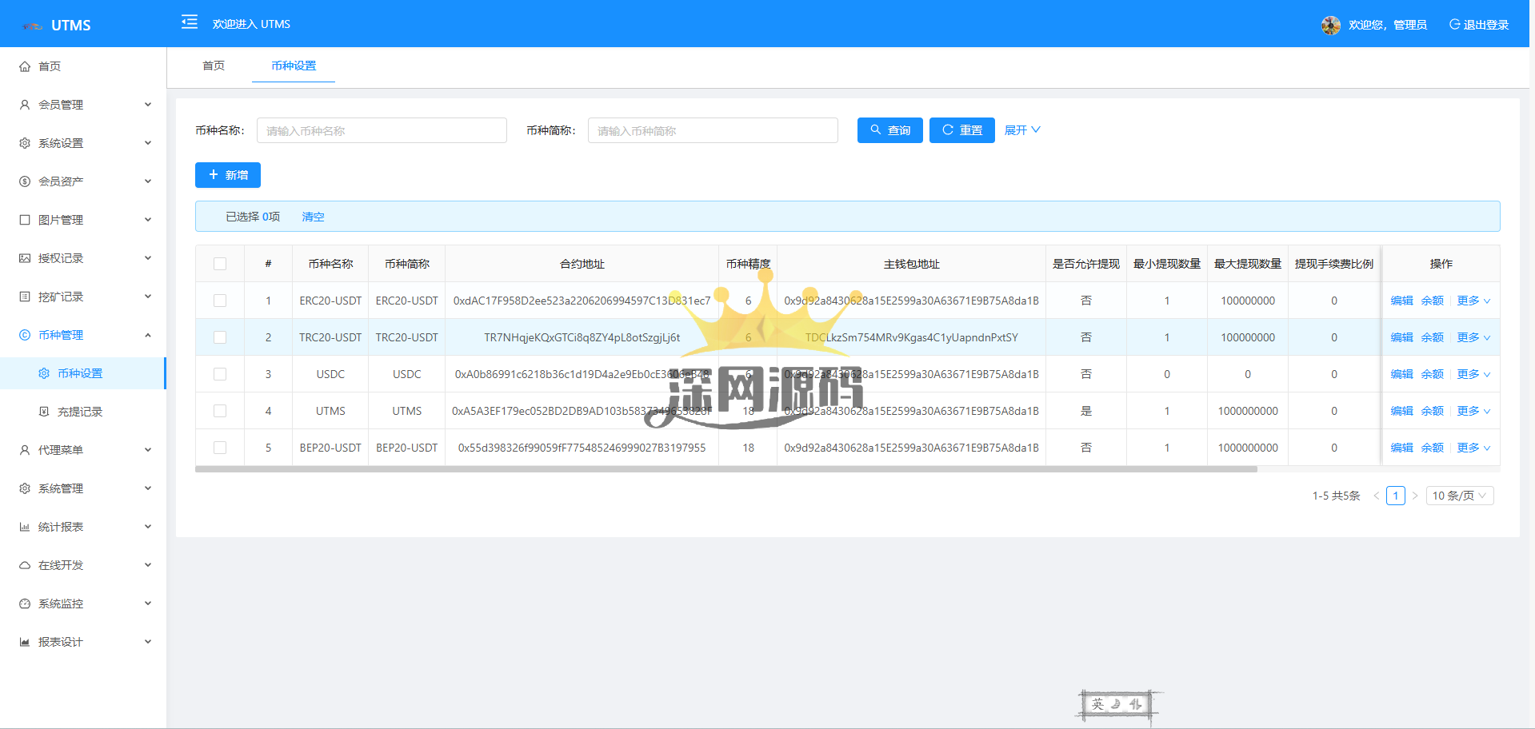Click 编辑 link for USDC row
The image size is (1535, 729).
pos(1401,374)
